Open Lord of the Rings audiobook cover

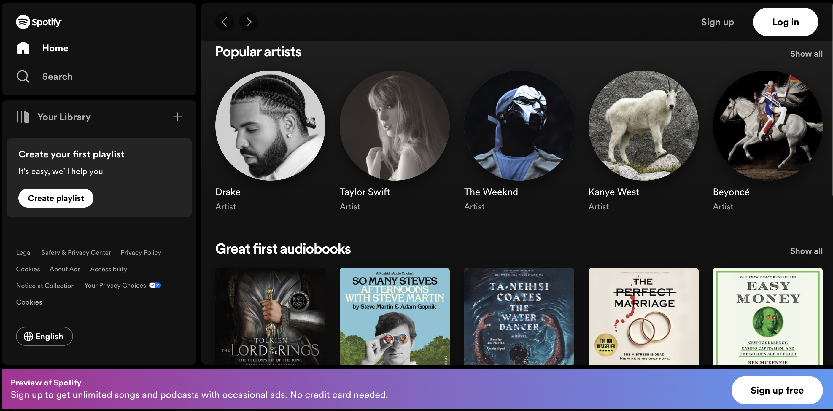(x=270, y=316)
